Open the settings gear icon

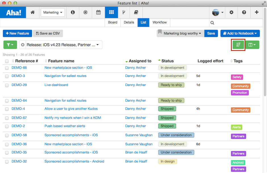coord(231,12)
